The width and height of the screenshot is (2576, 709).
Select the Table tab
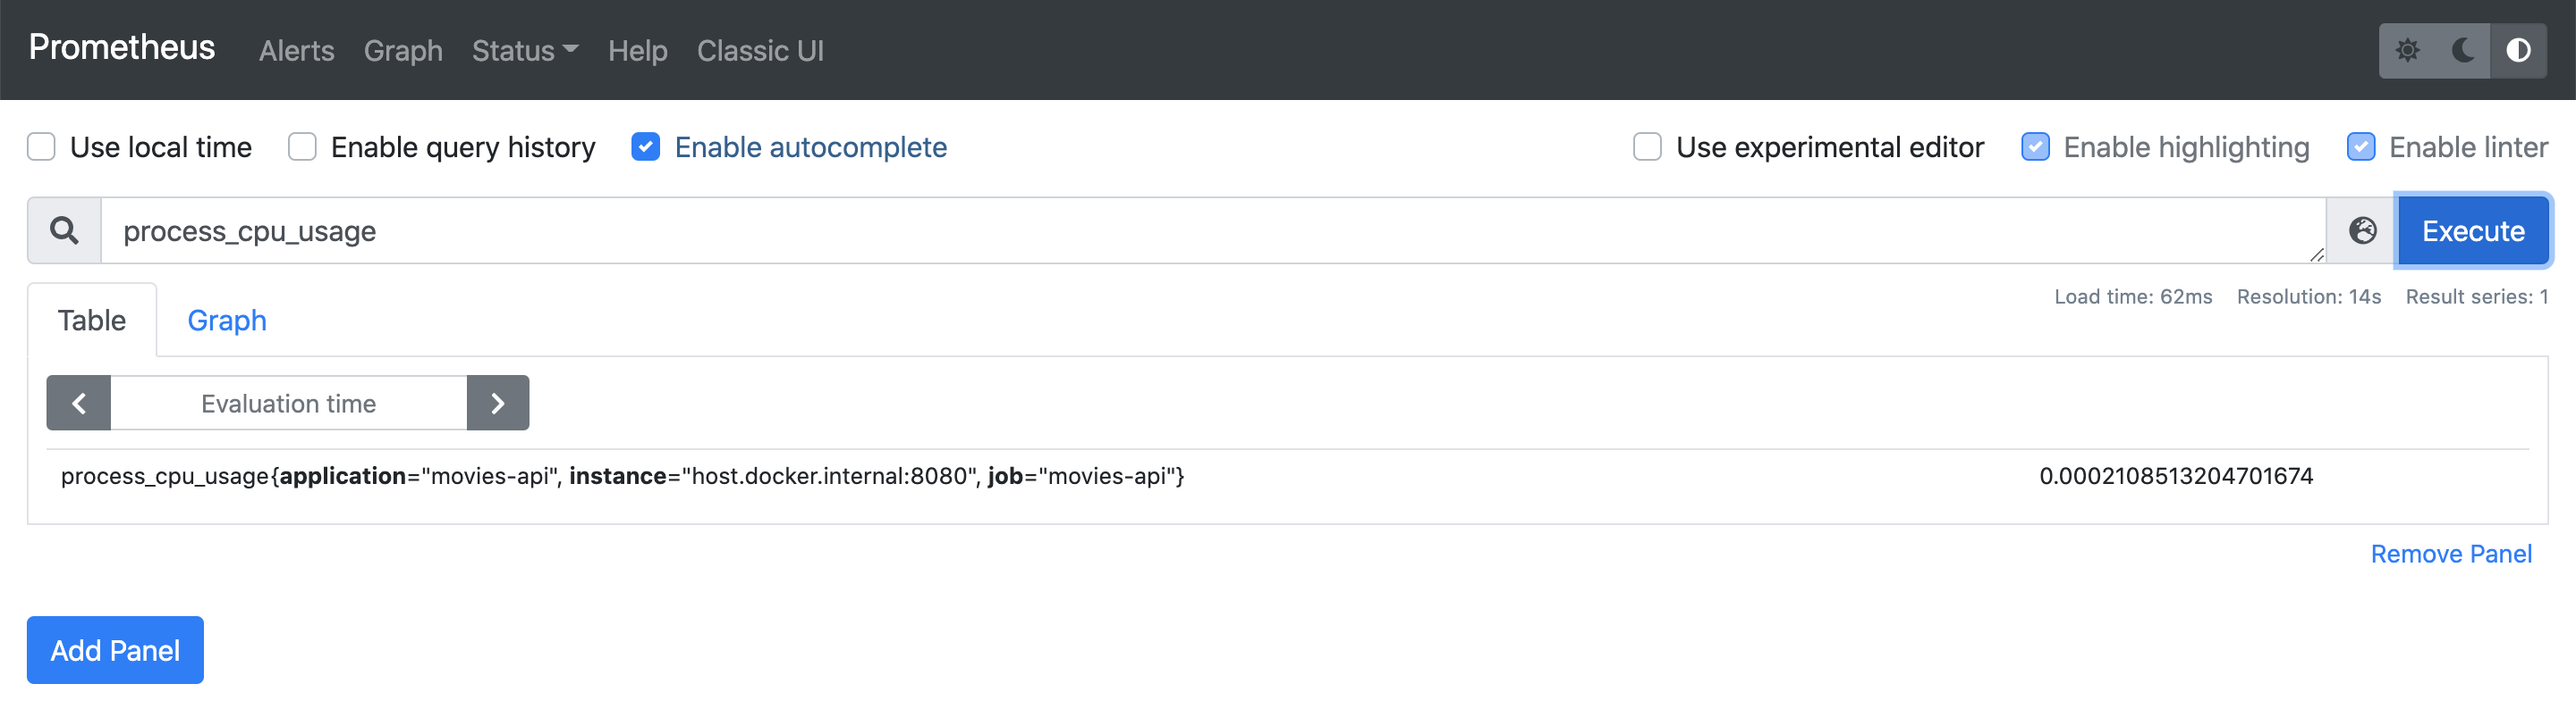point(92,321)
